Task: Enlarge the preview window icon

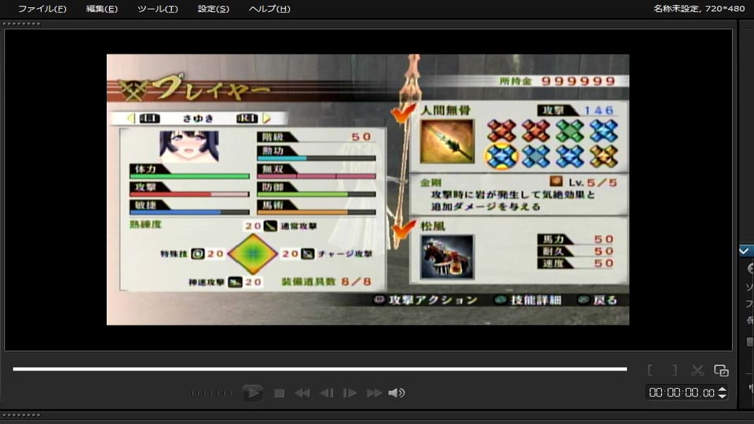Action: tap(721, 370)
